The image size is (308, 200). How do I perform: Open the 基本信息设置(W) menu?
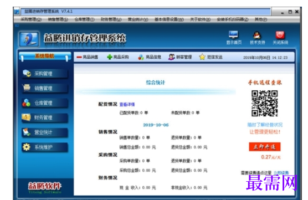coord(169,19)
